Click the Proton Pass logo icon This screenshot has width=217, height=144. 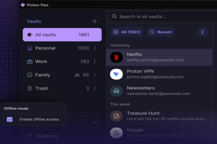click(23, 5)
